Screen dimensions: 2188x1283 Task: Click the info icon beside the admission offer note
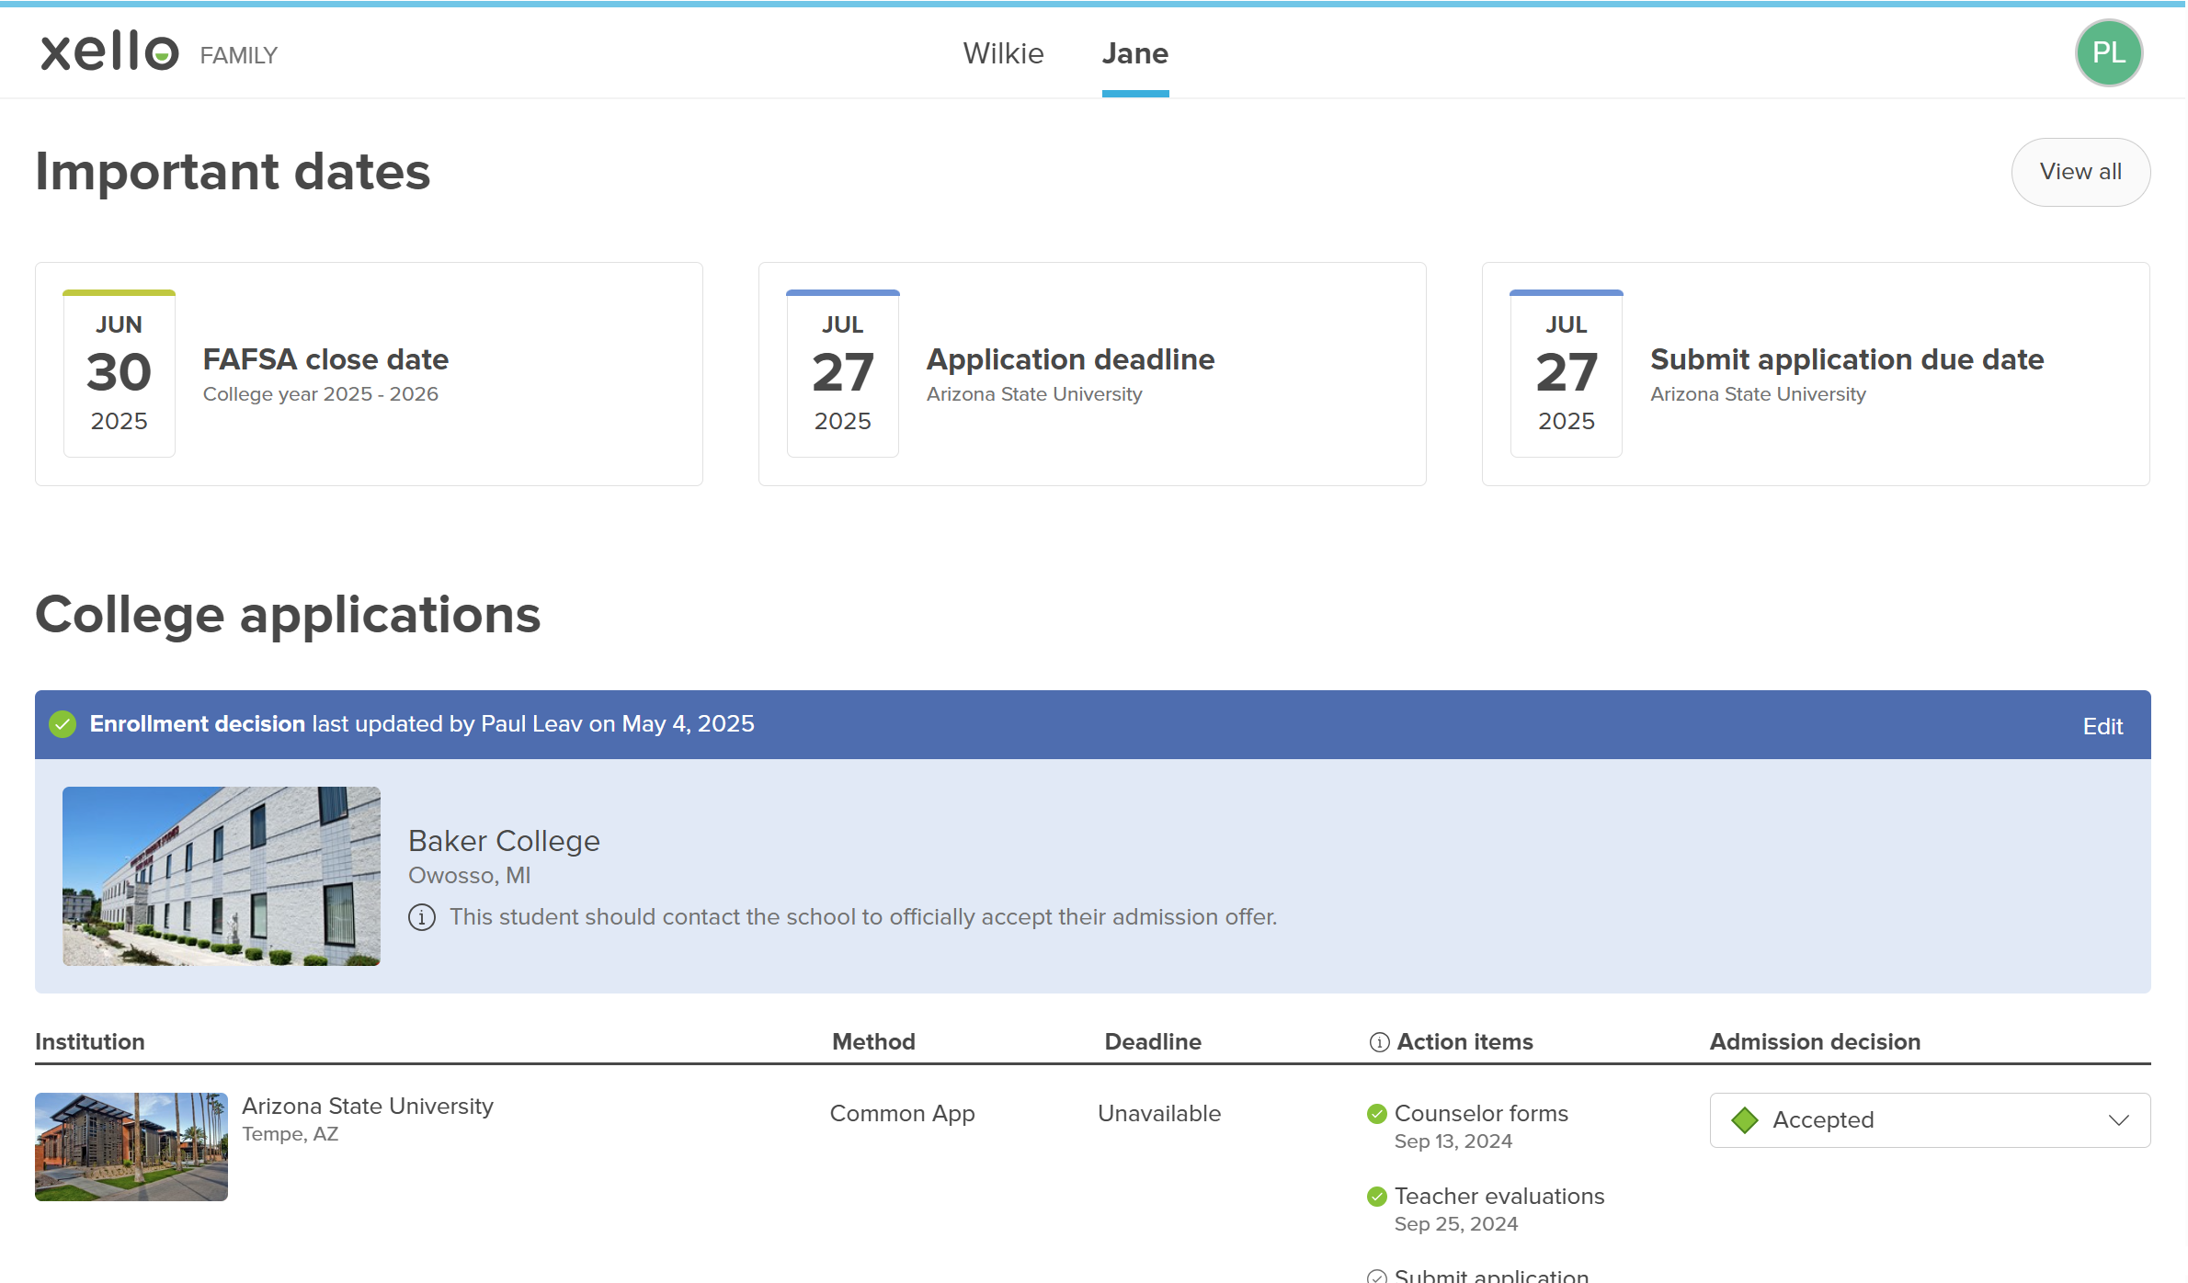422,917
